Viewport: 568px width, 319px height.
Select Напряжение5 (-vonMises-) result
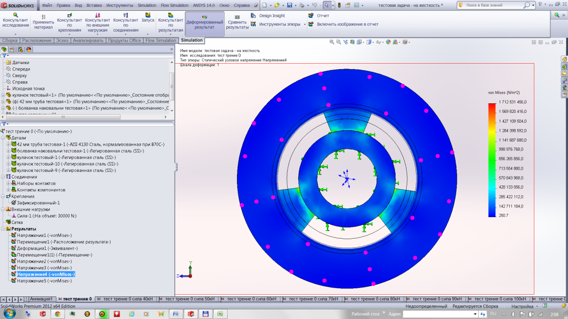click(x=41, y=281)
